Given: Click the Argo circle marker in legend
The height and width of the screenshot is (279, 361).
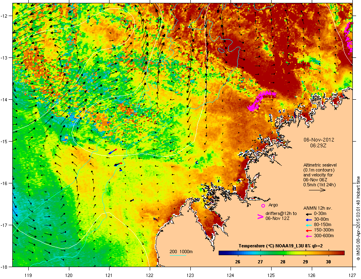Looking at the screenshot, I should click(x=263, y=206).
